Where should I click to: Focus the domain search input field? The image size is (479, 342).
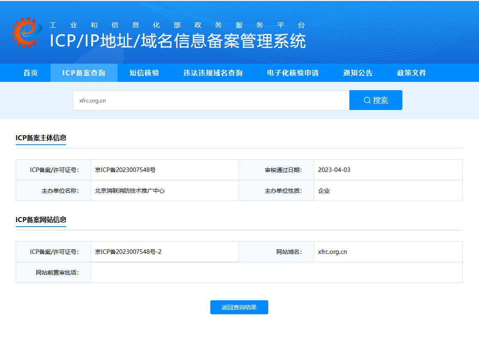[211, 100]
